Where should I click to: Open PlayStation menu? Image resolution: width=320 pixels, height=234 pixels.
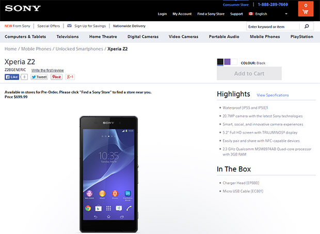[301, 37]
